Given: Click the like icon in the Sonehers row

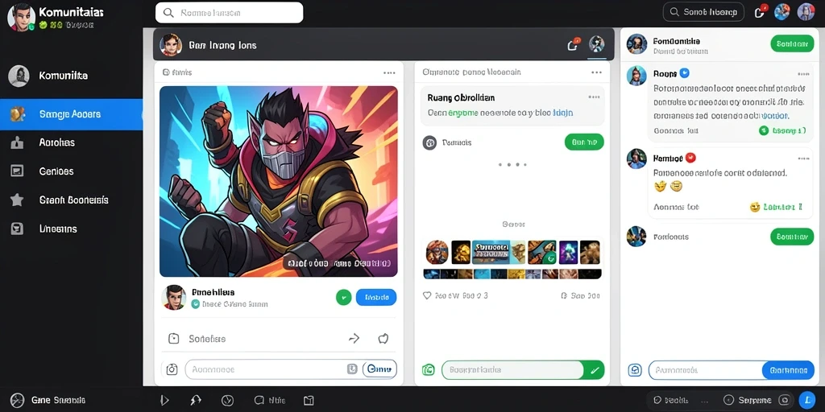Looking at the screenshot, I should pos(383,339).
